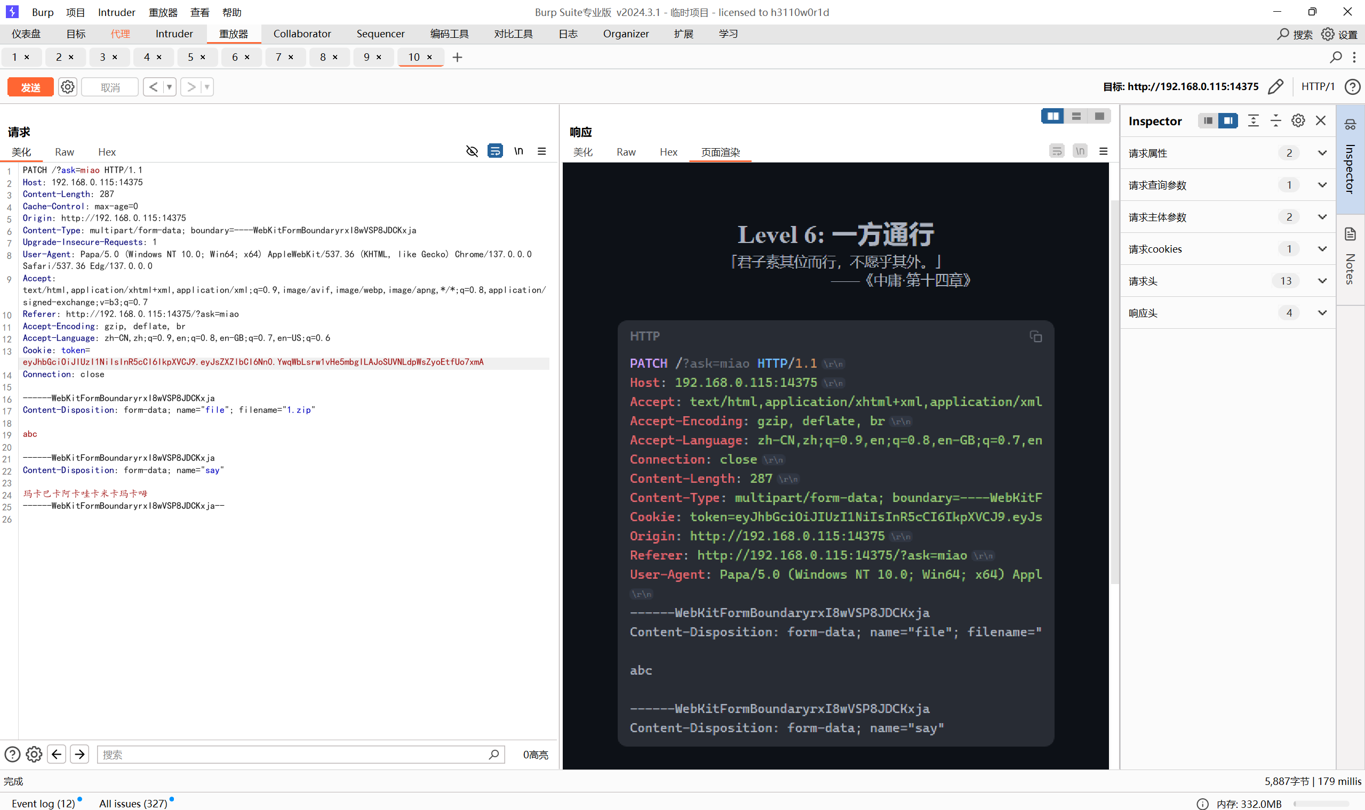Open Inspector side tab icon
The image size is (1365, 810).
[x=1350, y=125]
